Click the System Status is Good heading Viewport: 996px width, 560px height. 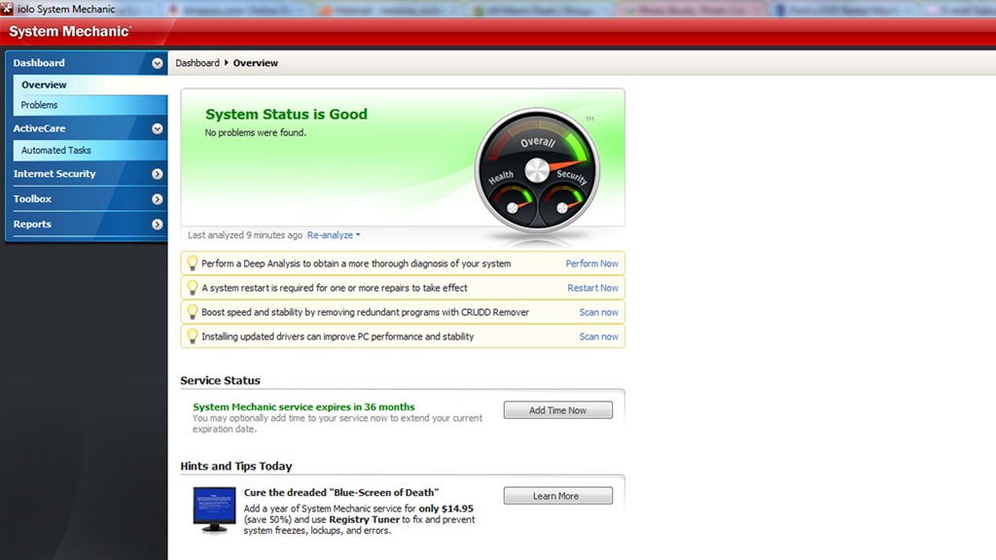click(x=287, y=115)
